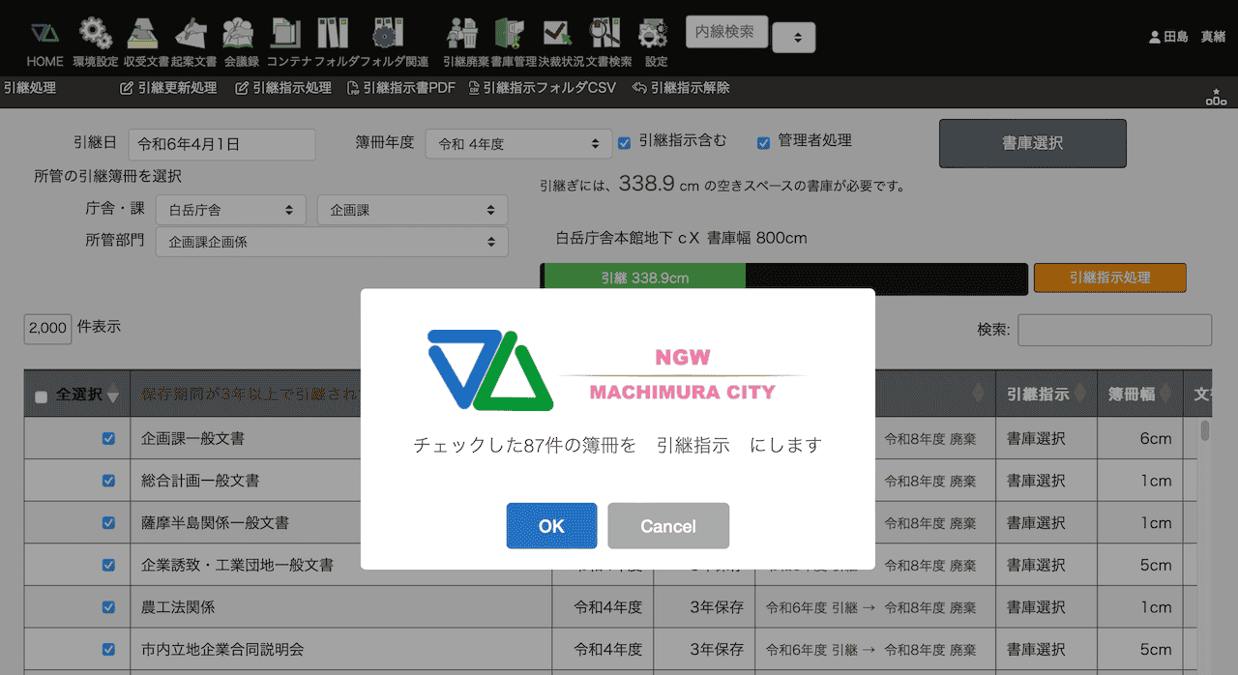The image size is (1238, 675).
Task: Open the 白岳庁舎 building dropdown
Action: (230, 210)
